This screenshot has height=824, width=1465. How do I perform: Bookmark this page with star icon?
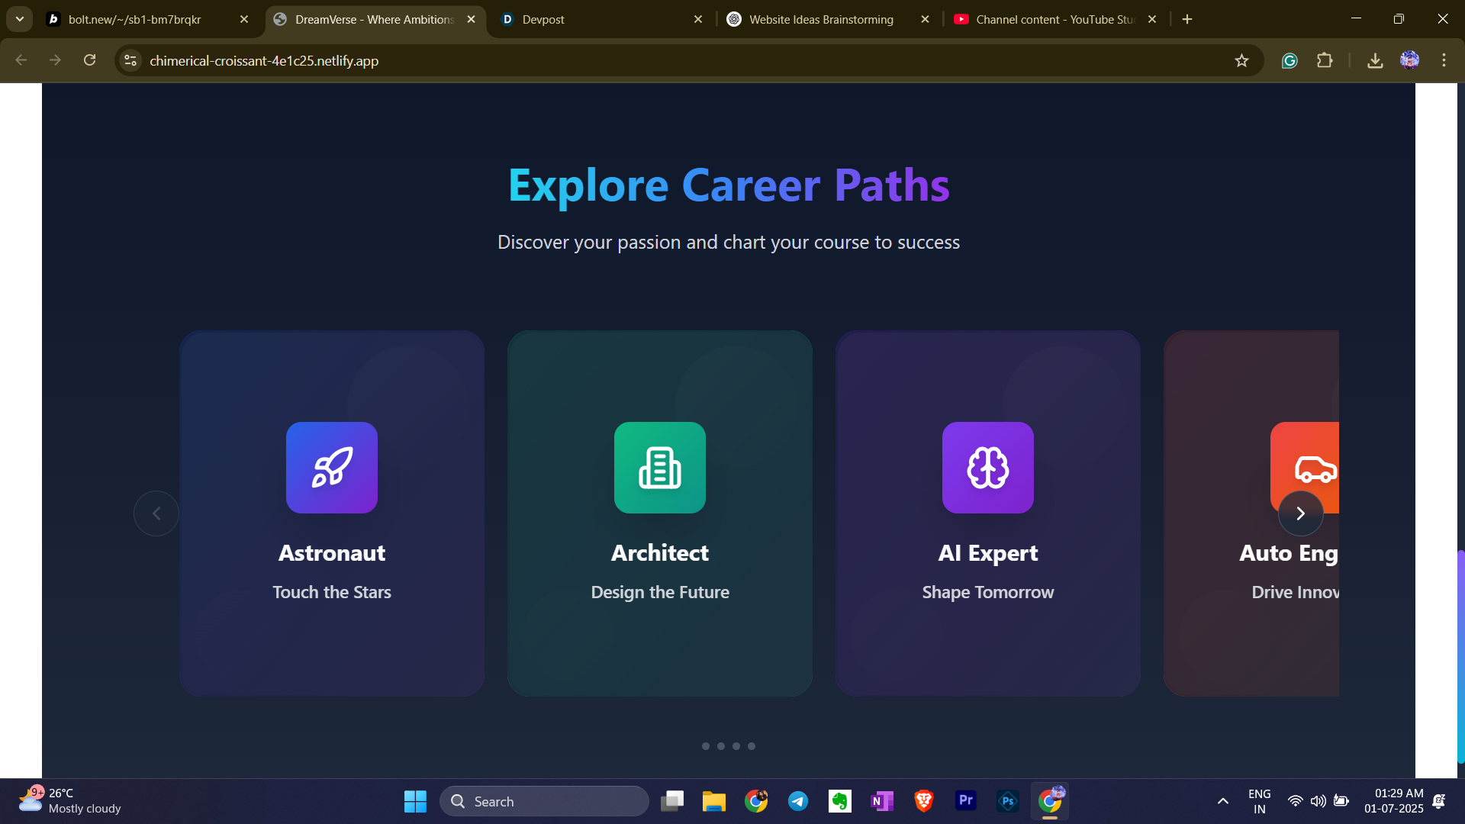(x=1241, y=60)
